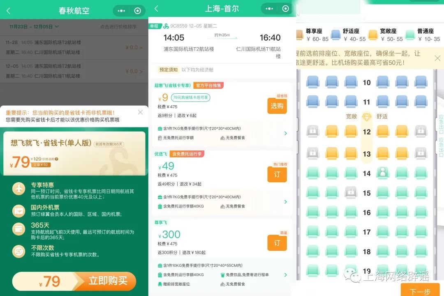Image resolution: width=444 pixels, height=296 pixels.
Task: Open the 价格说明 help icon
Action: coord(57,159)
